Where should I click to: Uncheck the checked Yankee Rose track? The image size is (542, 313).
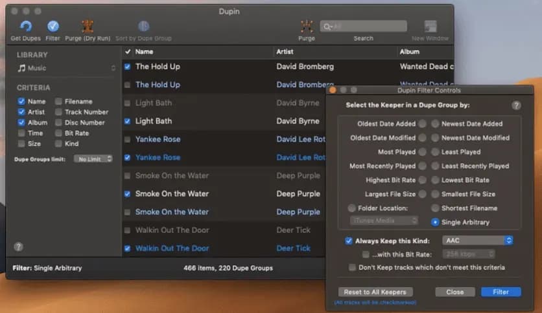click(128, 158)
